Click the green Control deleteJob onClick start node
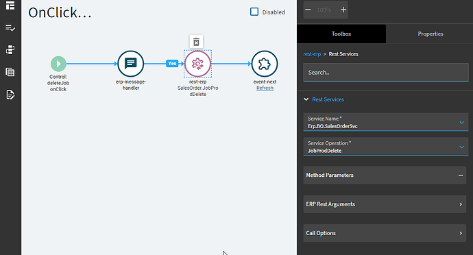The image size is (473, 255). pos(58,64)
